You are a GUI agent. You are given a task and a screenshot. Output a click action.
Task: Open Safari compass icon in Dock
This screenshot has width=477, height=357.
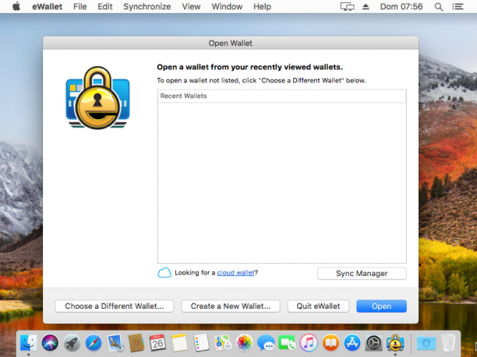94,343
